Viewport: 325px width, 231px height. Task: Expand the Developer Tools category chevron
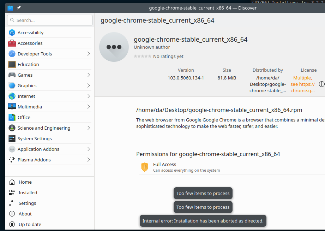(x=89, y=54)
